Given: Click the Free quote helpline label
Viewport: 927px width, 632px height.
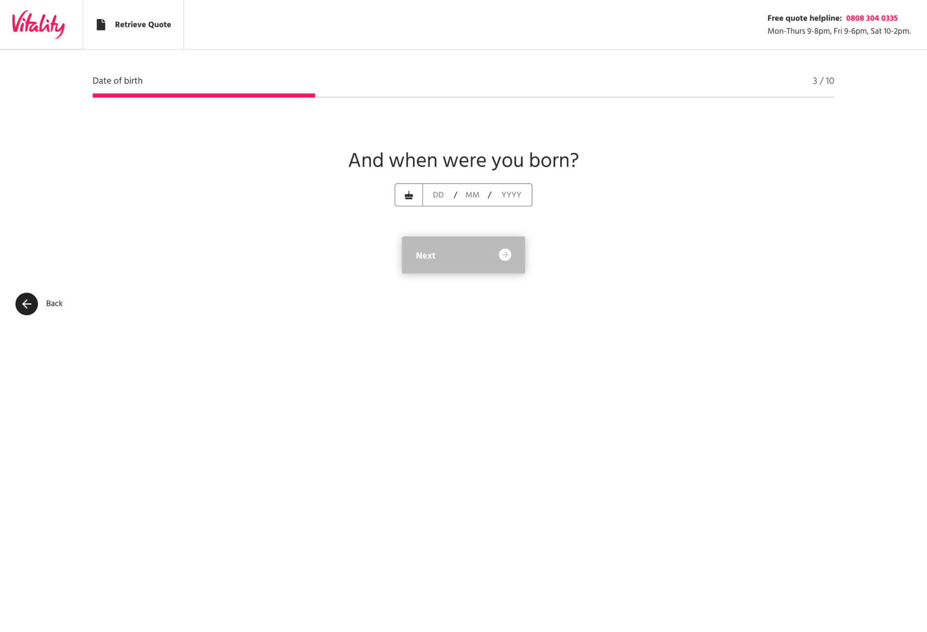Looking at the screenshot, I should (x=804, y=18).
